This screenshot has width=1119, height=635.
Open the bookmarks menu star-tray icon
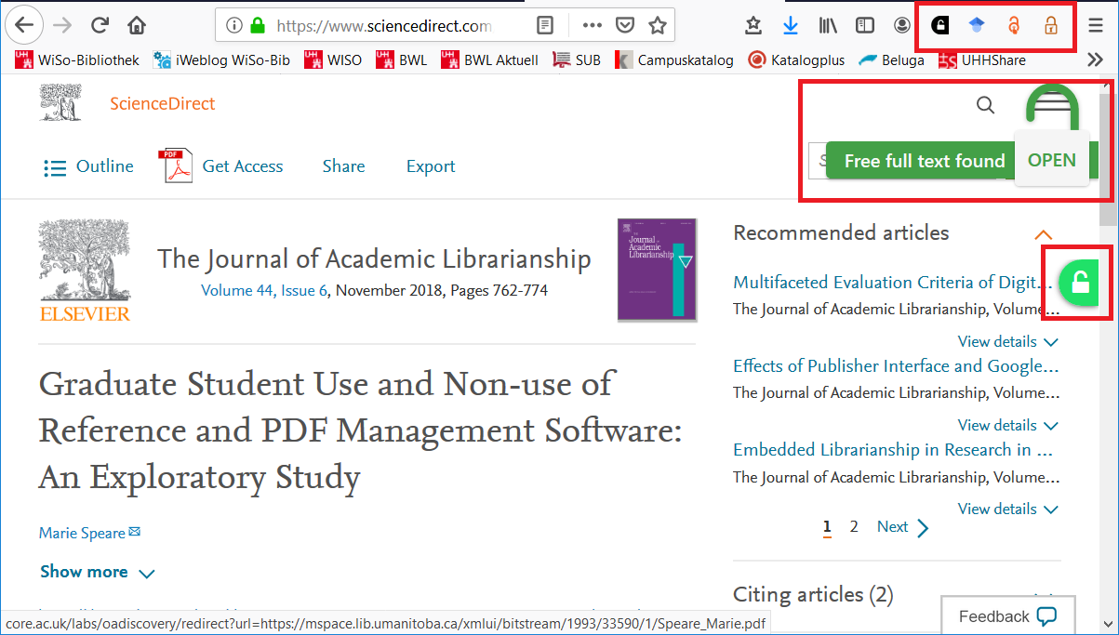pyautogui.click(x=753, y=25)
